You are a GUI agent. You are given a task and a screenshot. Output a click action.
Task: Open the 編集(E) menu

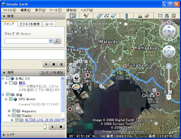[x=25, y=10]
